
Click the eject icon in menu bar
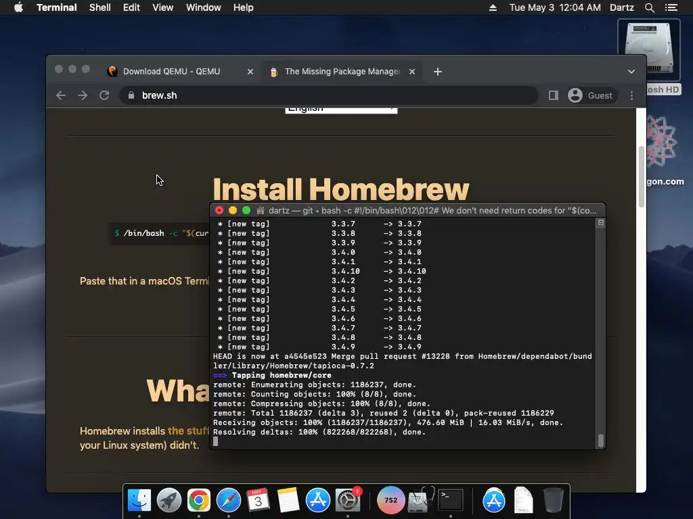(493, 7)
